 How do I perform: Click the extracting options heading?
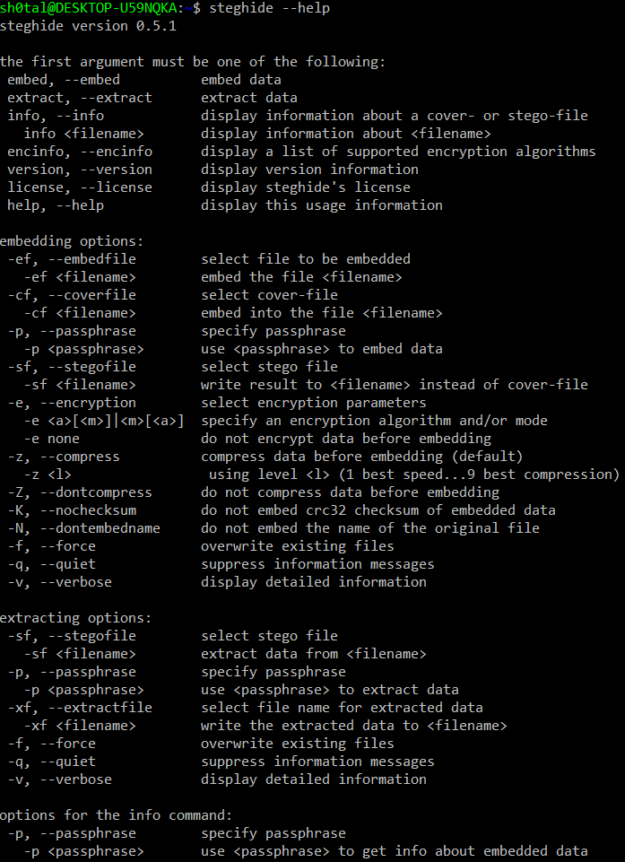(x=76, y=618)
